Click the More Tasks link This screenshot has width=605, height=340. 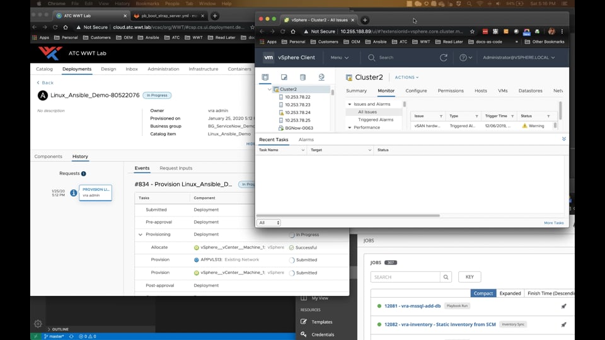coord(553,222)
